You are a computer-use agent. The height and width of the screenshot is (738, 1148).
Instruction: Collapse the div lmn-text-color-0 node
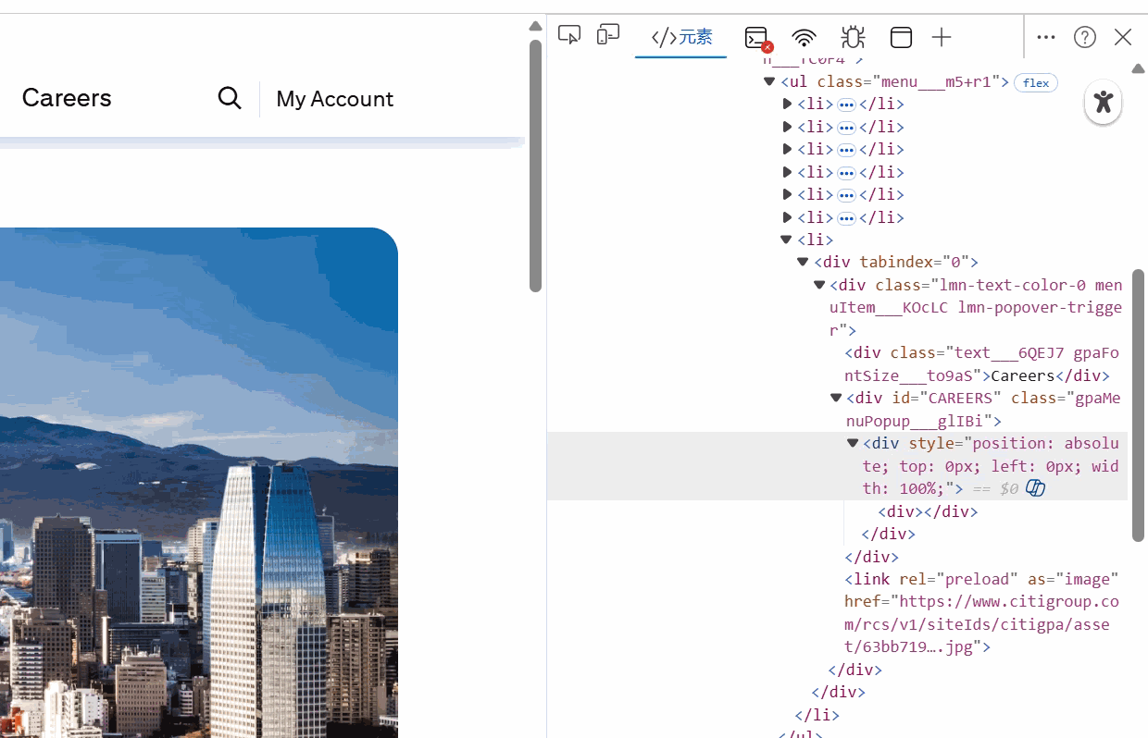tap(819, 285)
